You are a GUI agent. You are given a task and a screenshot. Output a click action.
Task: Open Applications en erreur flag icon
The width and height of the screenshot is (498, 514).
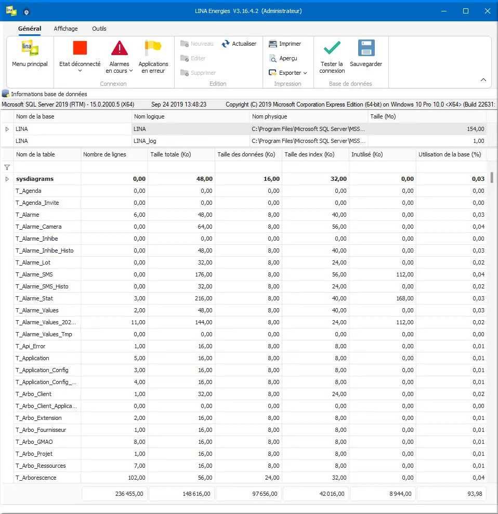(x=153, y=48)
